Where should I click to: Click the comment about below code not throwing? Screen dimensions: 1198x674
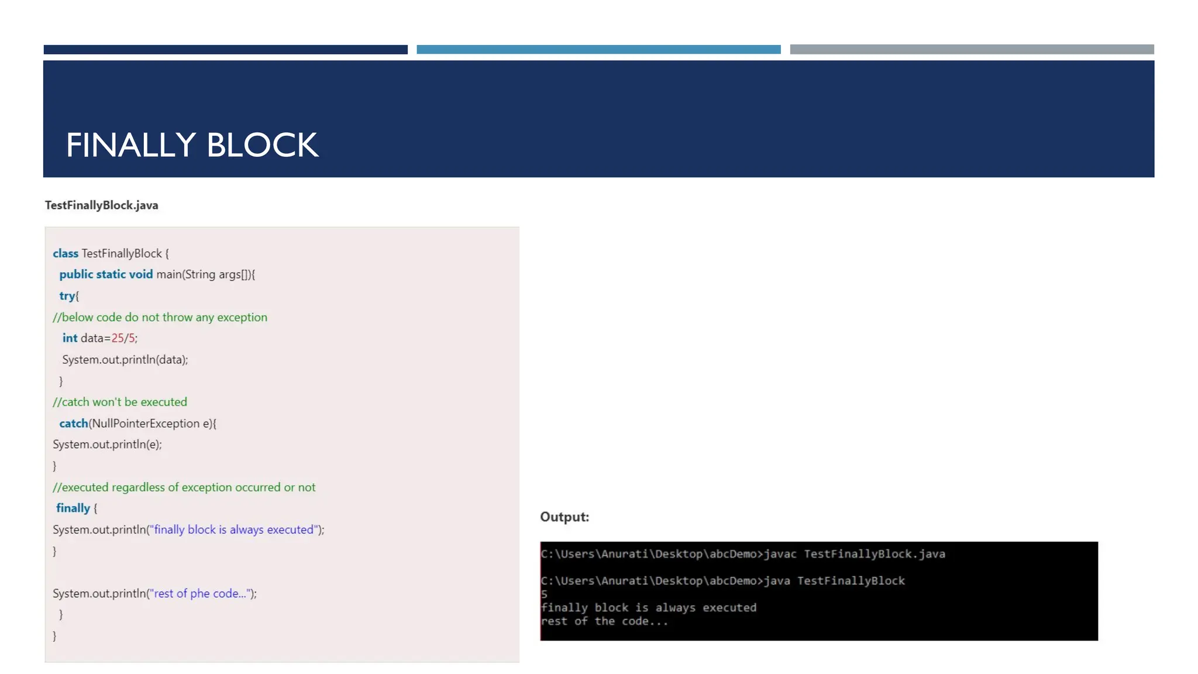tap(160, 317)
